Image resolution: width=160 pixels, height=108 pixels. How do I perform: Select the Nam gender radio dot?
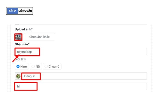click(18, 66)
